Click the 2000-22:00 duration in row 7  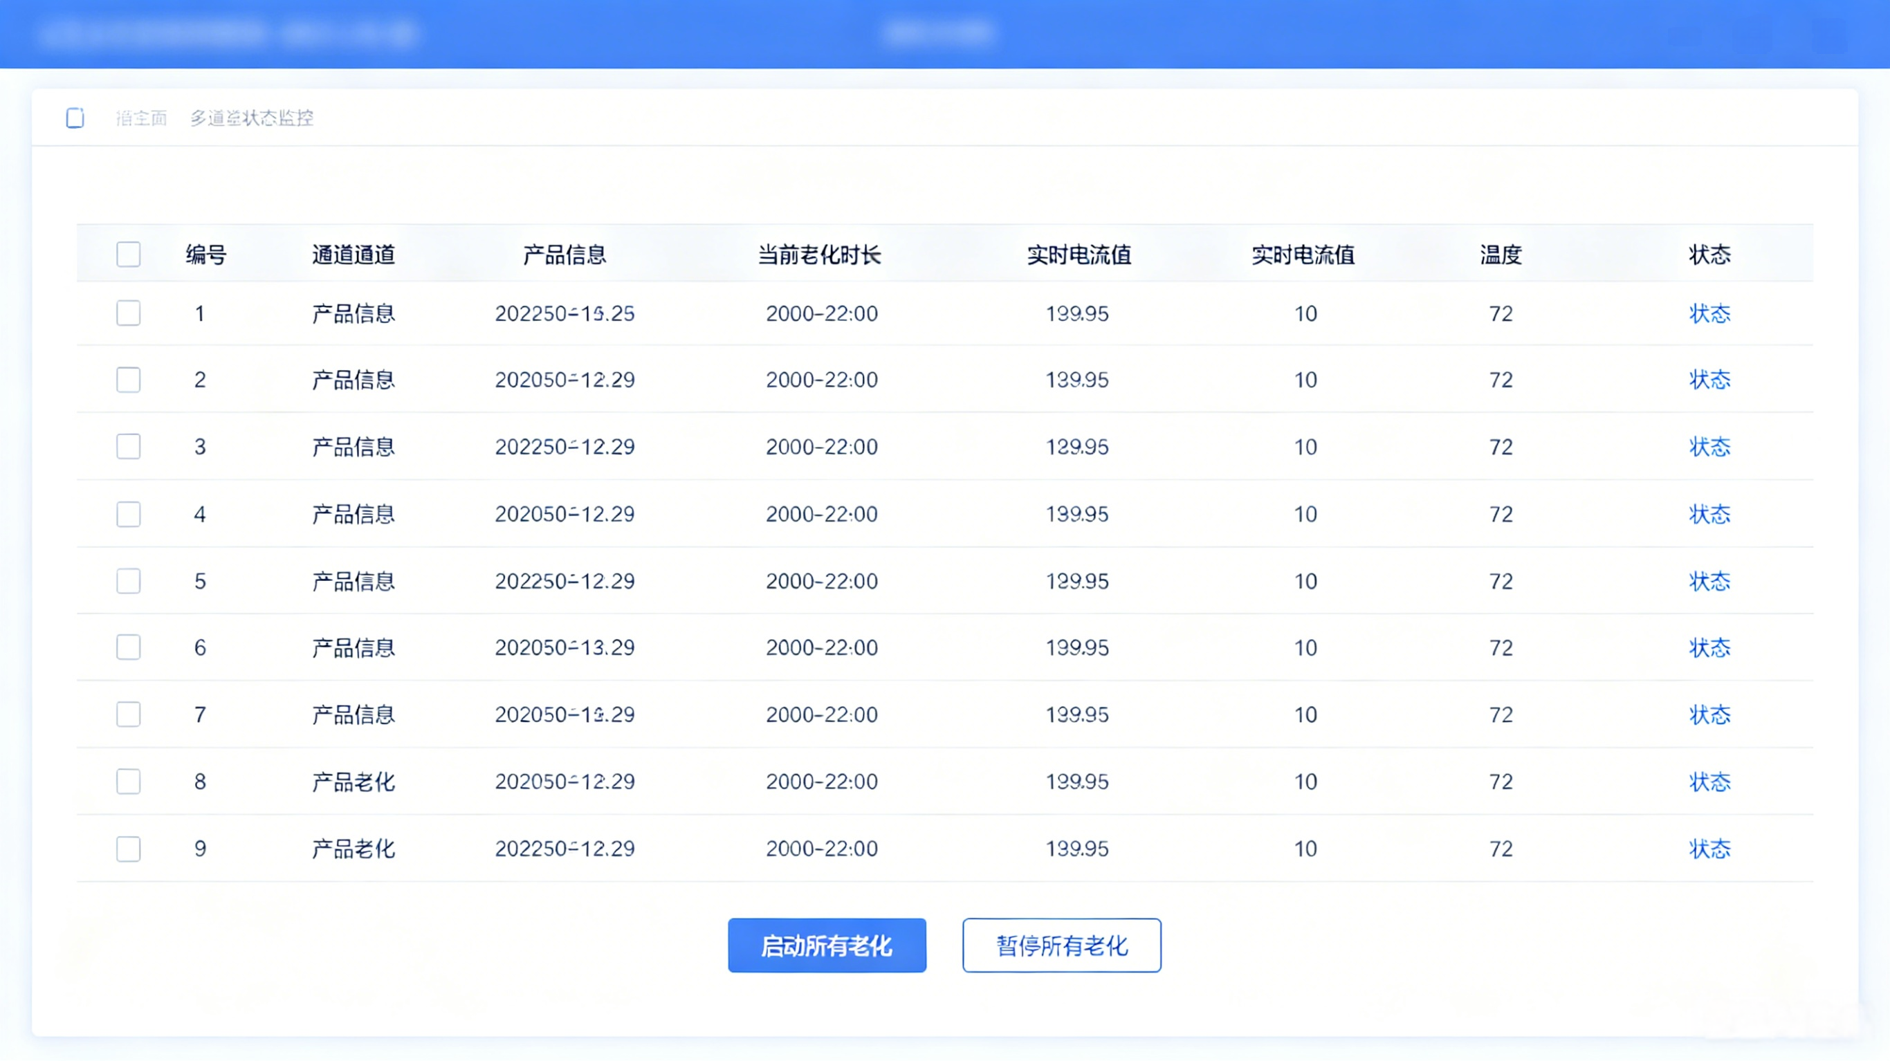click(822, 714)
